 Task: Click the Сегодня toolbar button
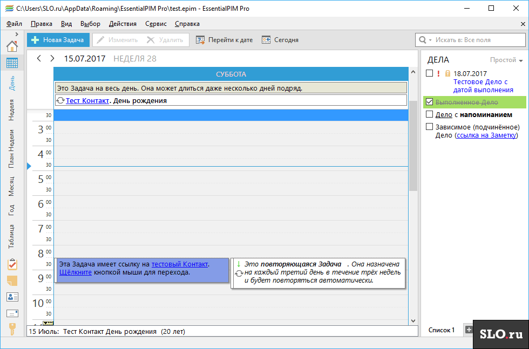[280, 40]
